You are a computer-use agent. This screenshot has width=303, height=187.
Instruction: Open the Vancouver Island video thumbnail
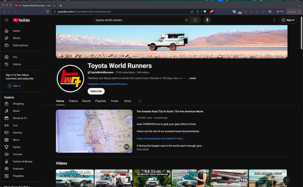[75, 178]
